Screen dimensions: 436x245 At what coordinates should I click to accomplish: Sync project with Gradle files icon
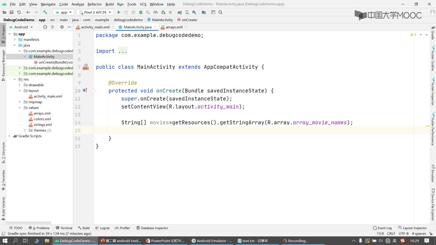tap(180, 12)
